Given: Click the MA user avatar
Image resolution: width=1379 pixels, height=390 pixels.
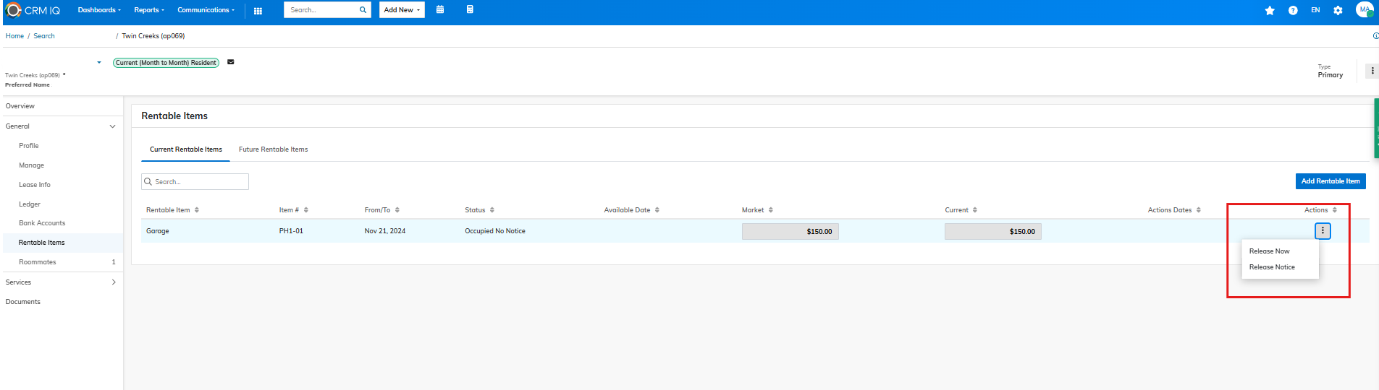Looking at the screenshot, I should pos(1365,10).
